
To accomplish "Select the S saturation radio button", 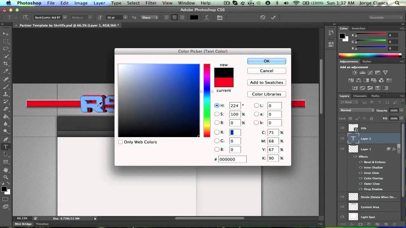I will coord(217,114).
